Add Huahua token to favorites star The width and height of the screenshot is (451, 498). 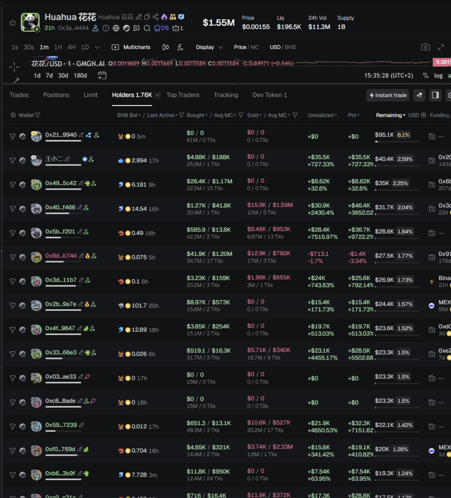[x=13, y=23]
